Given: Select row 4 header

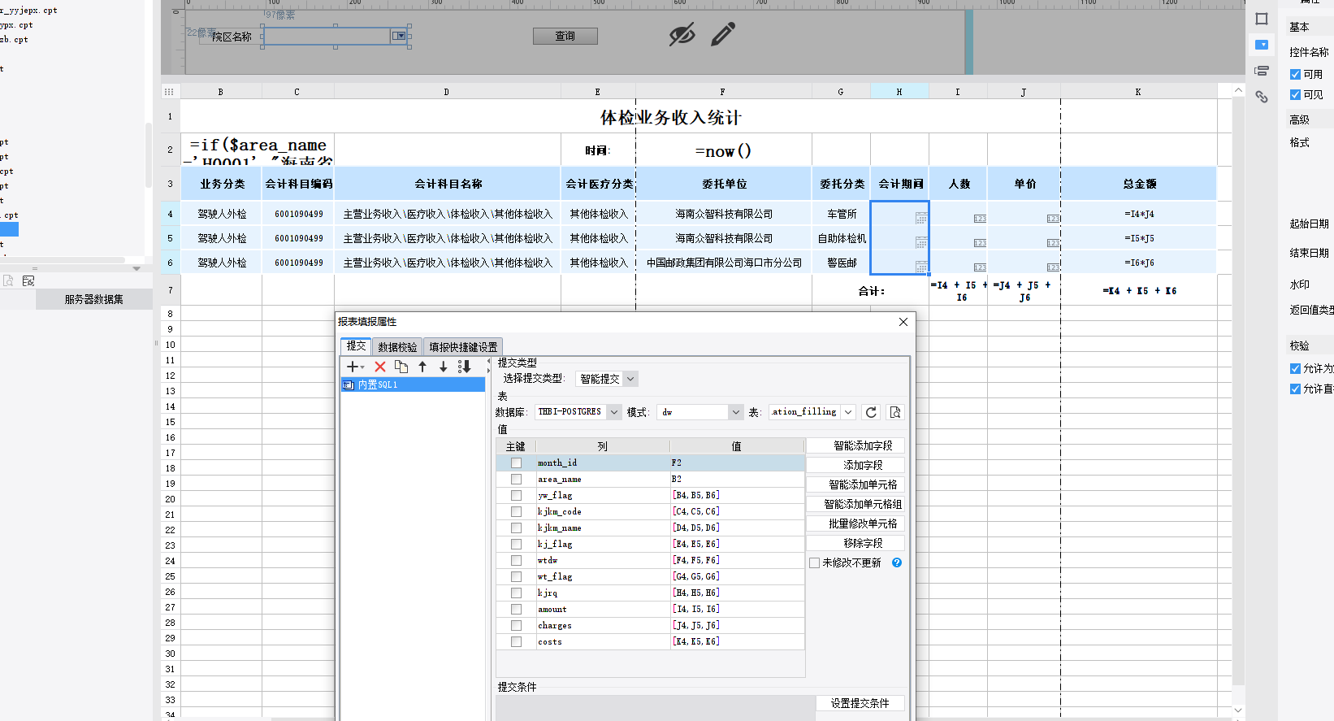Looking at the screenshot, I should point(170,214).
